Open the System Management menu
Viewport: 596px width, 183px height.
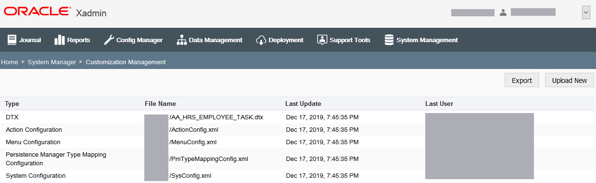click(421, 40)
